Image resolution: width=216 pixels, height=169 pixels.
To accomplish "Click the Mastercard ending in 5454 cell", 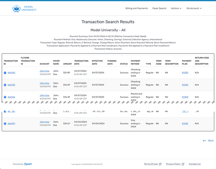I will point(137,97).
